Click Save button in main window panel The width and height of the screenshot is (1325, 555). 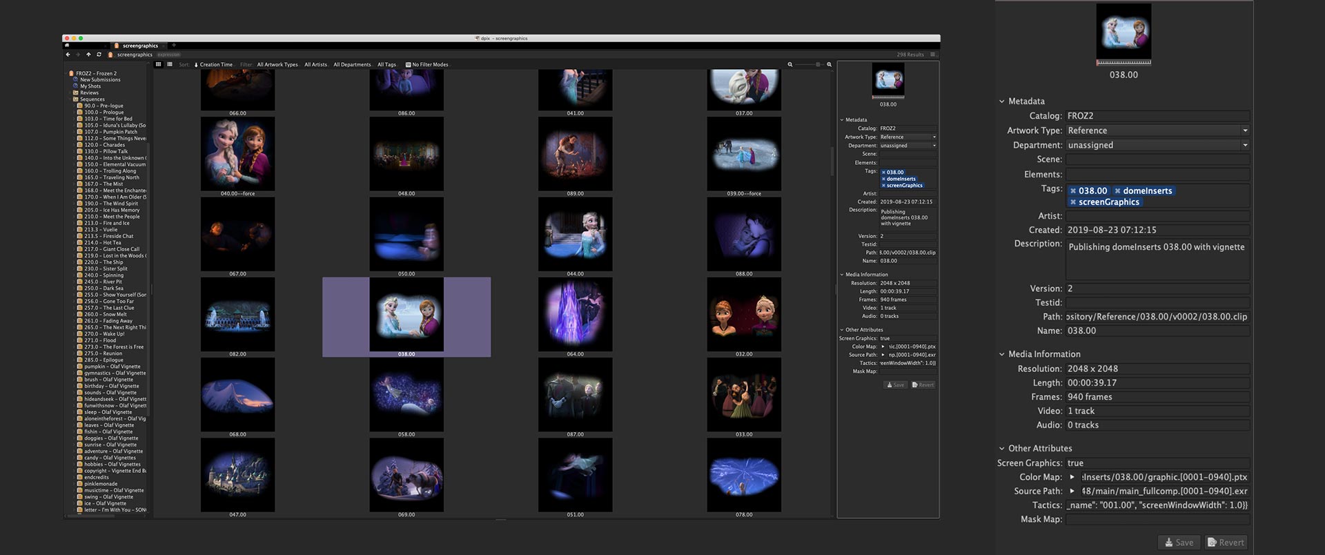895,385
